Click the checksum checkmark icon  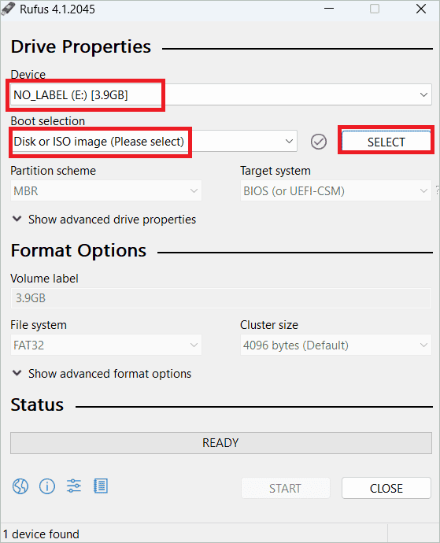(x=319, y=142)
